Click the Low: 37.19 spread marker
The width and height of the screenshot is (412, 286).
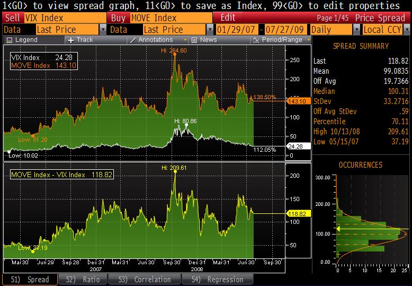(33, 252)
